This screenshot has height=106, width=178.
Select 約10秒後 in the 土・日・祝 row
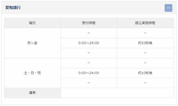[145, 73]
